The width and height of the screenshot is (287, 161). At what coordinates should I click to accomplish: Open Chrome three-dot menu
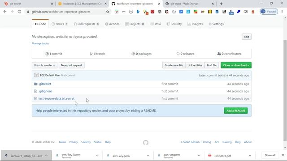click(x=282, y=12)
